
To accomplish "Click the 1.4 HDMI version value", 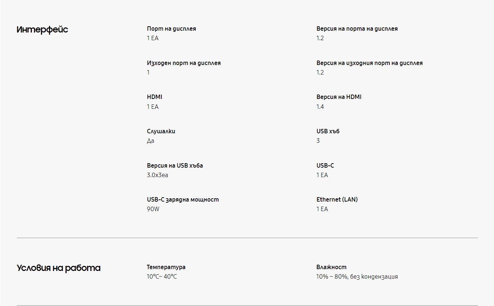I will pyautogui.click(x=320, y=107).
